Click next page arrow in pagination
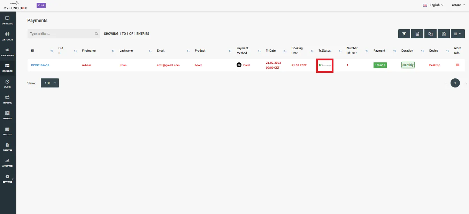Viewport: 469px width, 214px height. pyautogui.click(x=464, y=83)
